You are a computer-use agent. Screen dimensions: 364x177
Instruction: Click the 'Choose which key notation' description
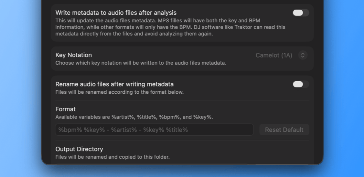coord(141,63)
